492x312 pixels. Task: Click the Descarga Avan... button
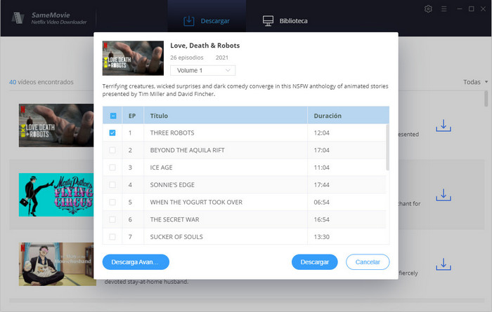pos(136,262)
